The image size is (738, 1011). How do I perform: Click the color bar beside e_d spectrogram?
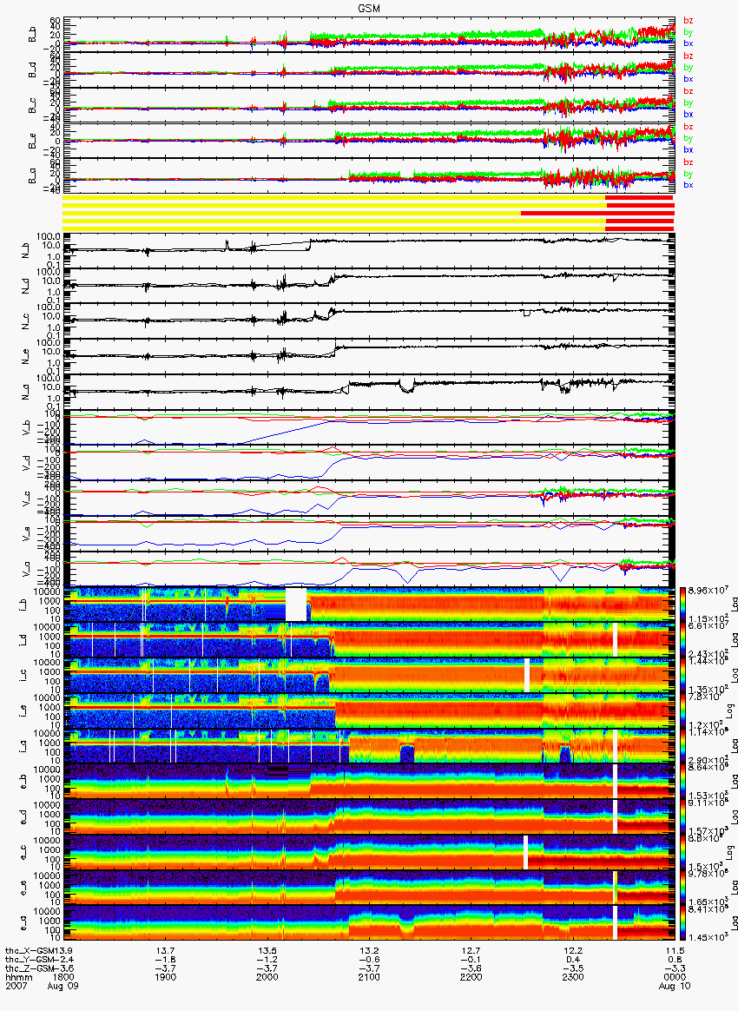click(x=682, y=817)
